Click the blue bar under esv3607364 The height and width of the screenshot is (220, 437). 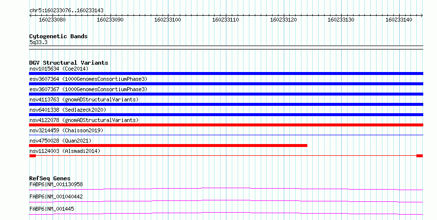tap(226, 84)
